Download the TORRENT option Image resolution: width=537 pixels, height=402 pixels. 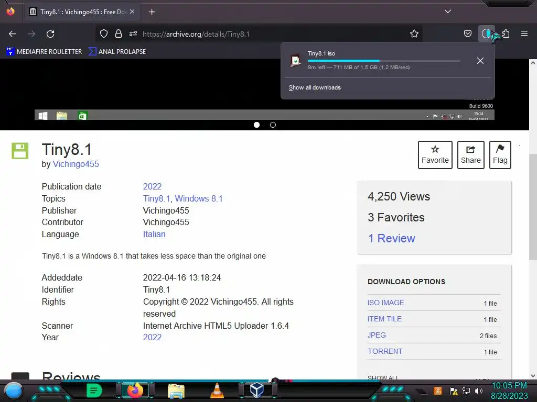click(385, 351)
